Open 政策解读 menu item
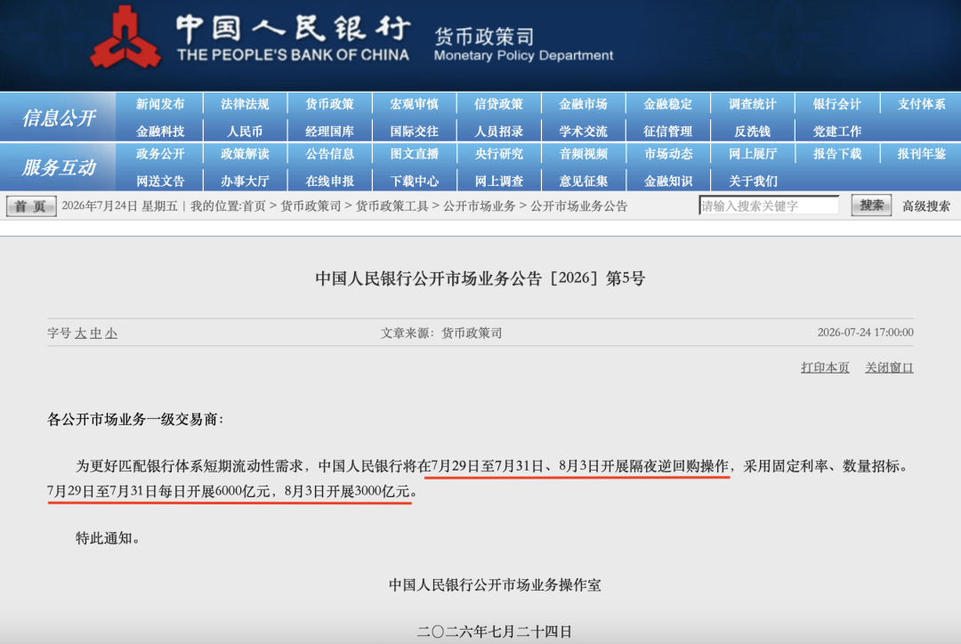961x644 pixels. [245, 154]
